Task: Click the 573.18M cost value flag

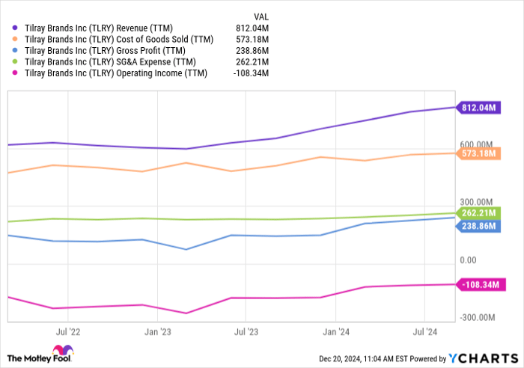Action: 478,153
